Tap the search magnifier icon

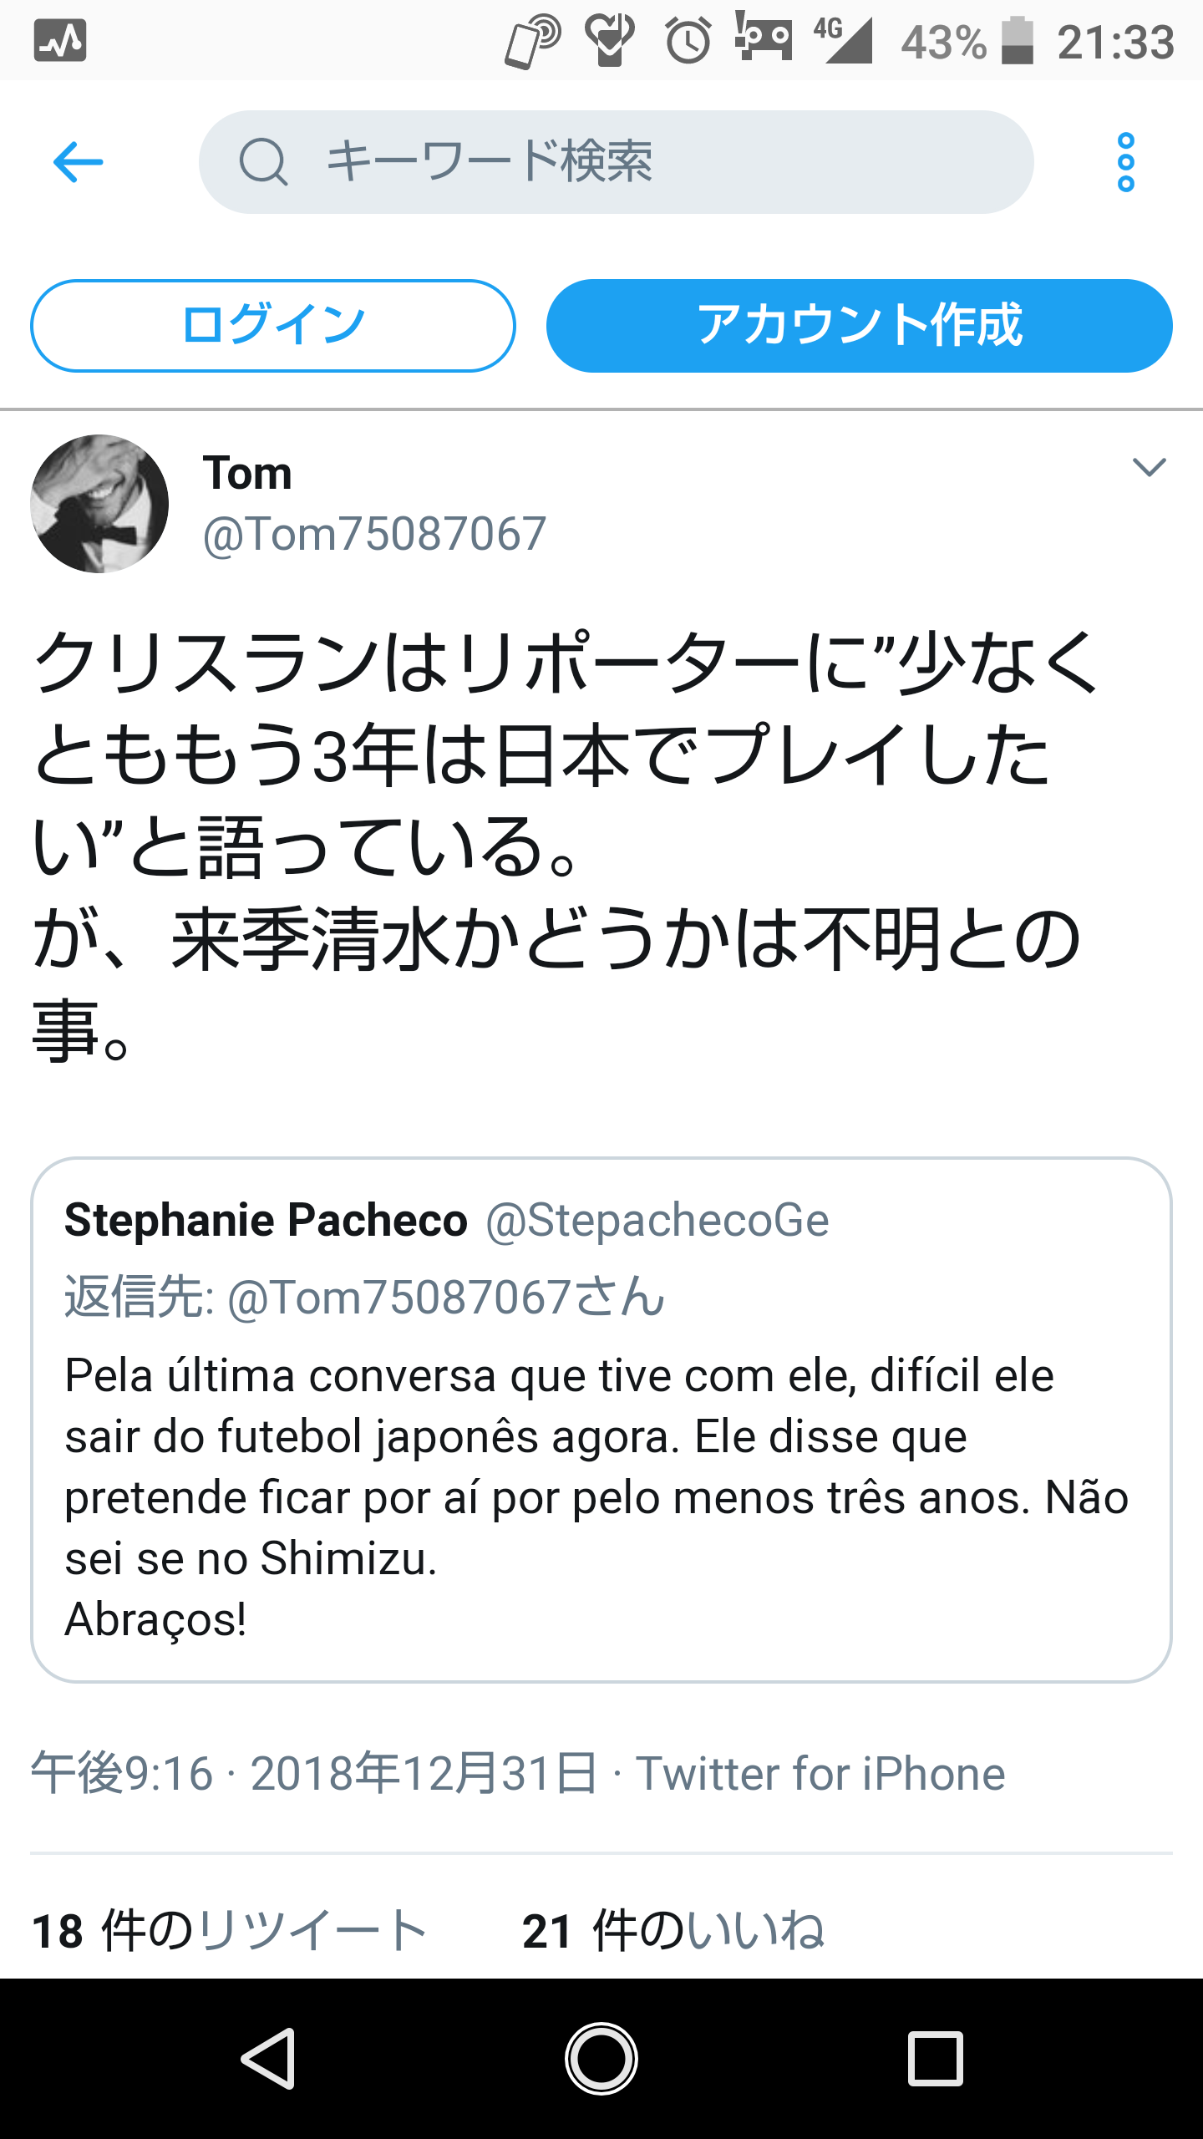[x=263, y=162]
